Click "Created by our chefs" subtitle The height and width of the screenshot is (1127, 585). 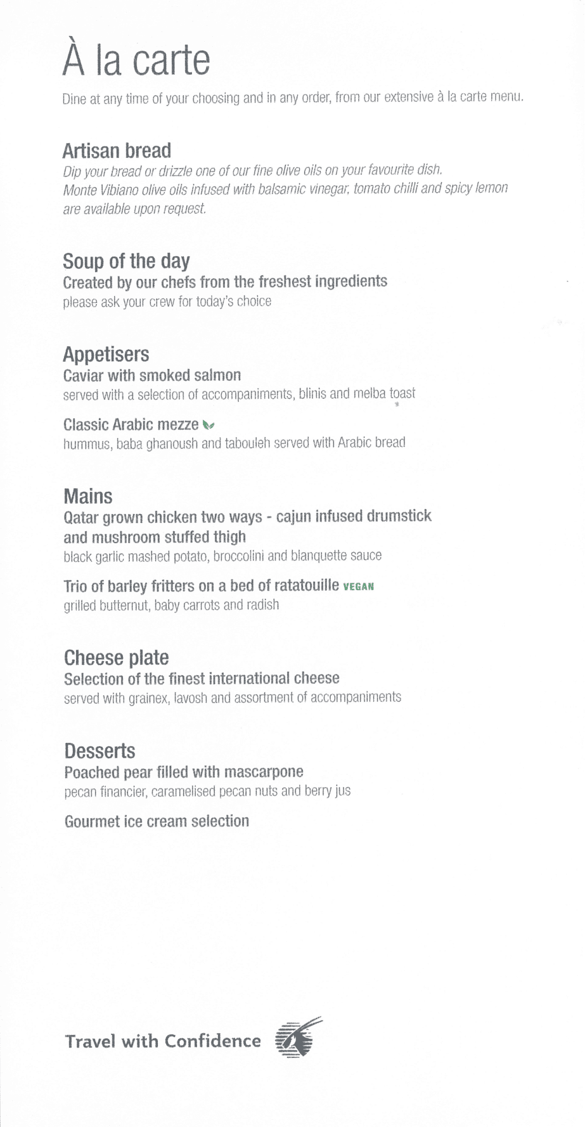(225, 281)
